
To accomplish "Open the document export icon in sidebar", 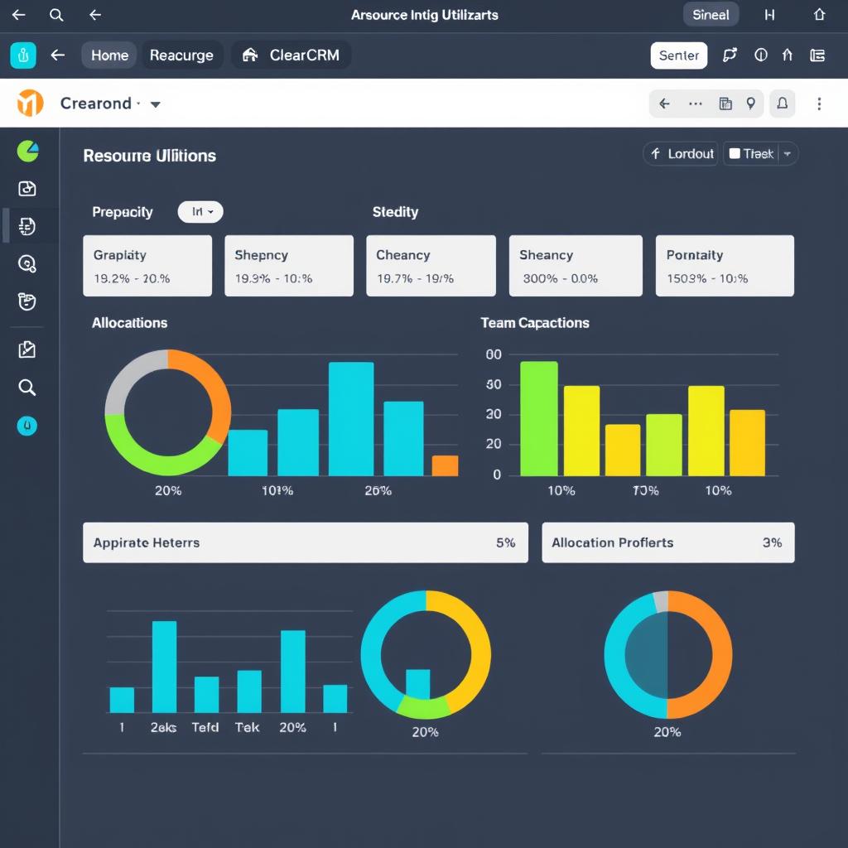I will (27, 188).
